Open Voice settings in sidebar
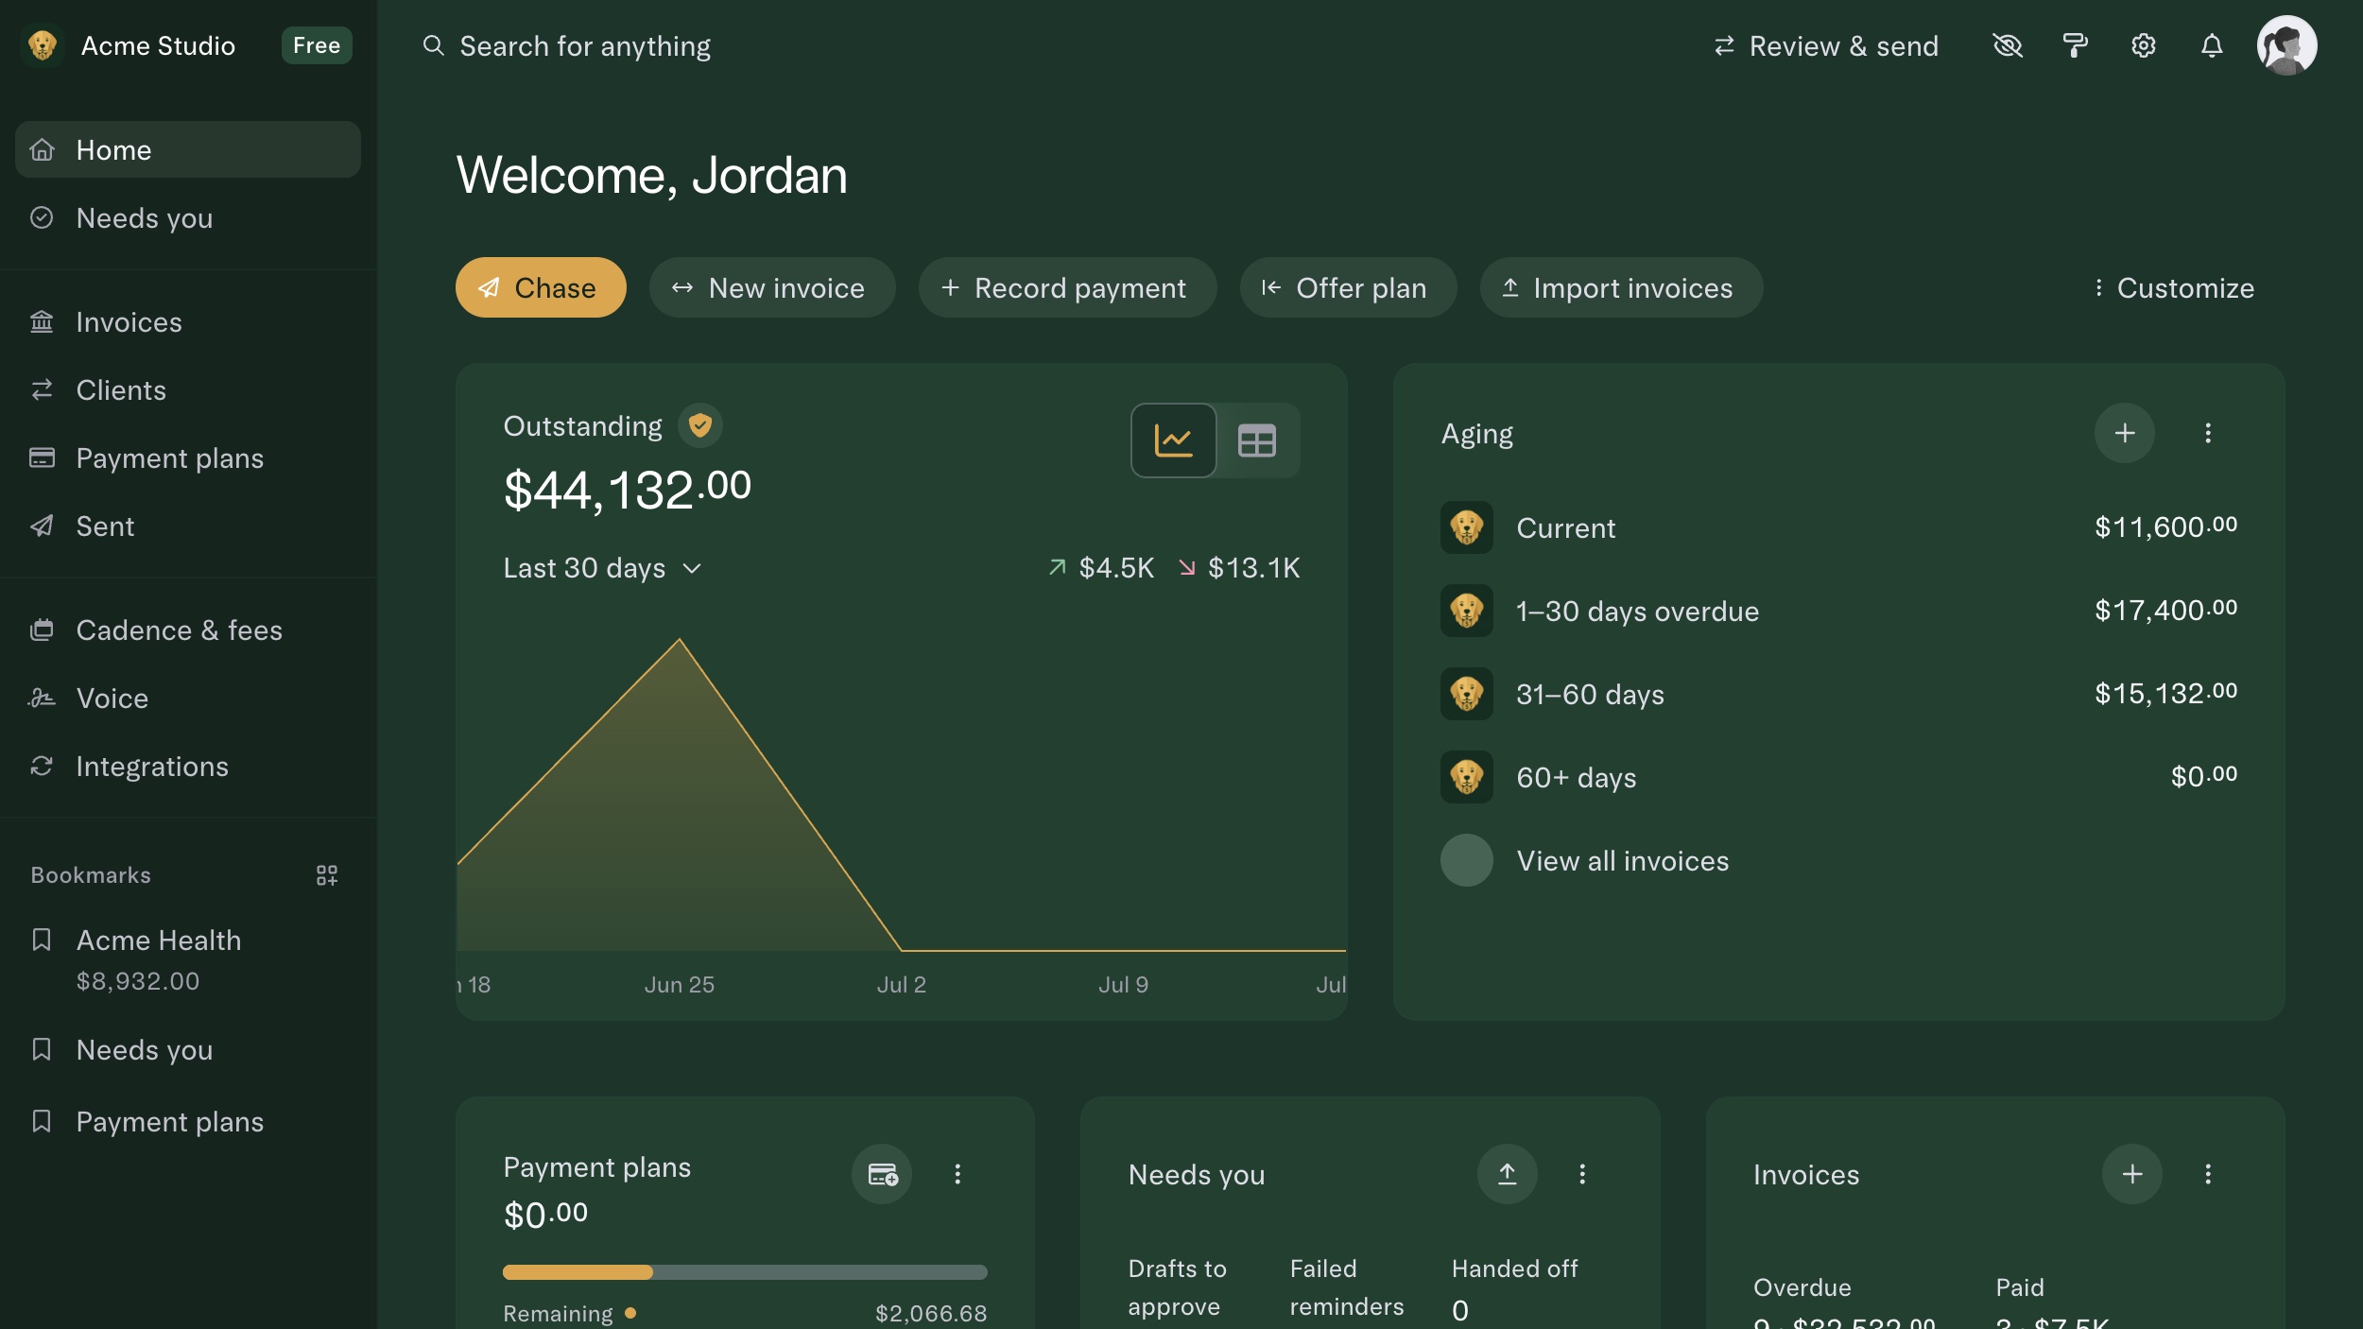2363x1329 pixels. coord(188,698)
